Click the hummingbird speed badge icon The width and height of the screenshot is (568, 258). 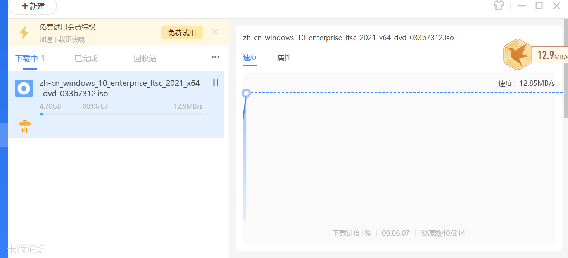point(517,55)
